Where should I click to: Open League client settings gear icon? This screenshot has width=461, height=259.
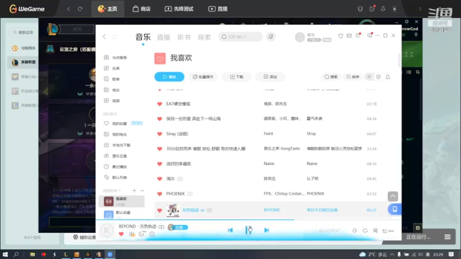pyautogui.click(x=407, y=22)
